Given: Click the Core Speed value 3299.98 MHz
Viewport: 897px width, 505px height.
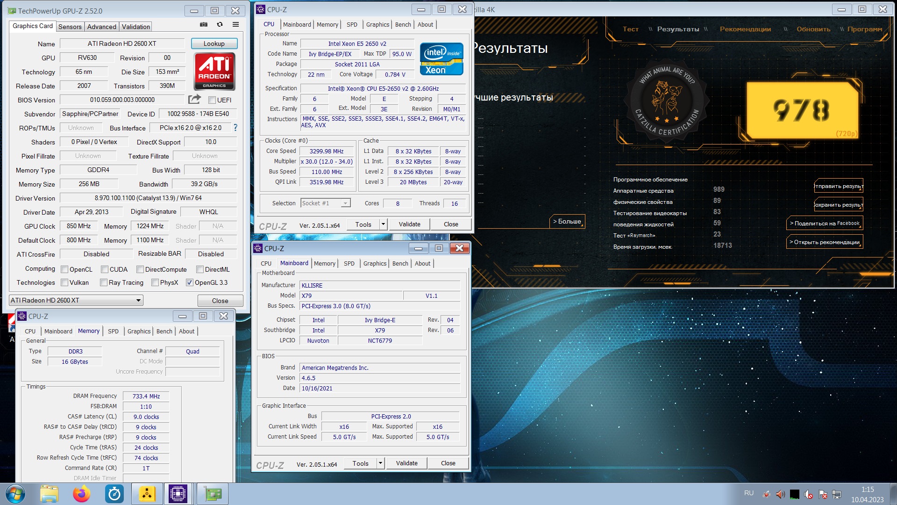Looking at the screenshot, I should (327, 151).
